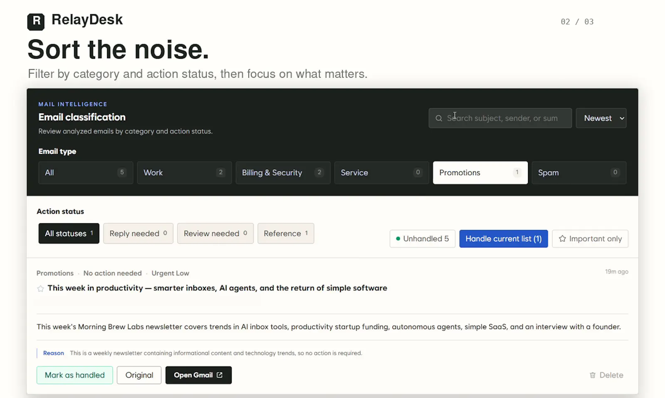Filter by Billing & Security
Image resolution: width=665 pixels, height=398 pixels.
coord(283,173)
